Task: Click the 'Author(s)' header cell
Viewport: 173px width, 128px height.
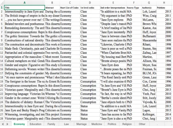Action: coord(149,7)
